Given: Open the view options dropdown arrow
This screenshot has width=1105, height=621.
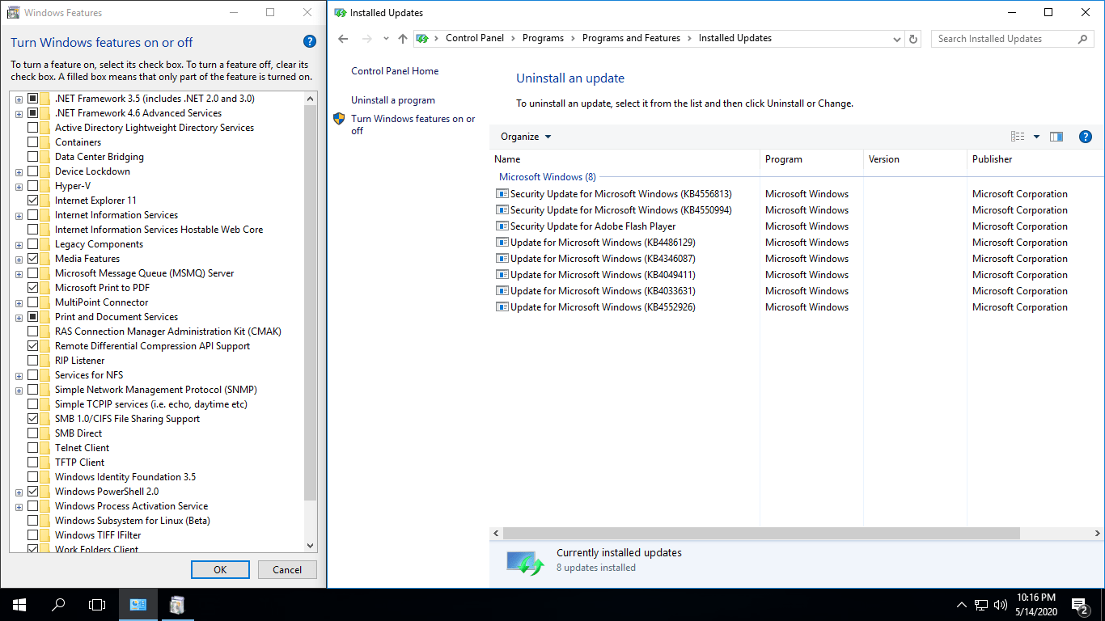Looking at the screenshot, I should point(1036,137).
